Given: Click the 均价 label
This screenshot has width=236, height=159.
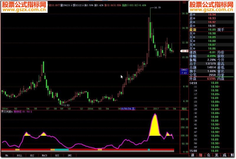Looking at the screenshot, I should point(221,52).
